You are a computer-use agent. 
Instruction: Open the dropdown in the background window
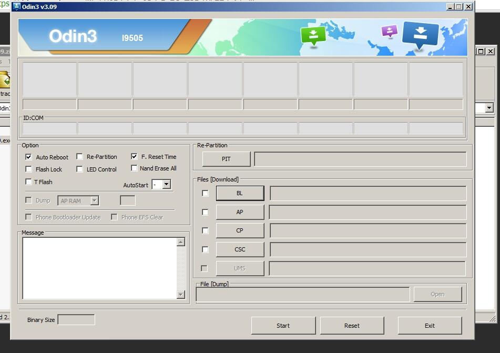[489, 108]
